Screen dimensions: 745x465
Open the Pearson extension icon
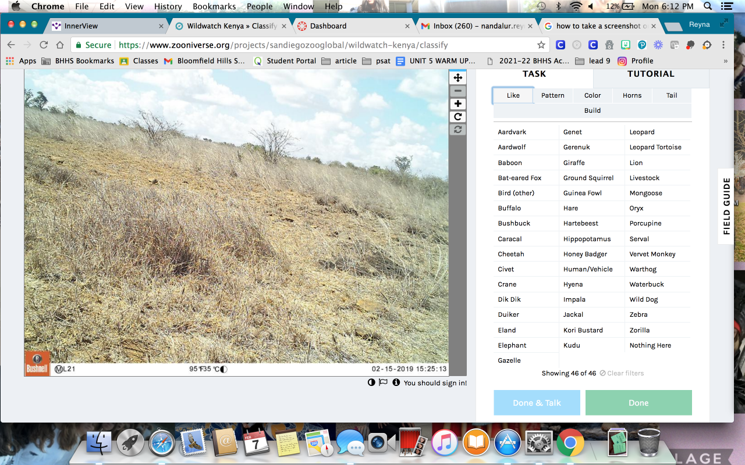(642, 45)
